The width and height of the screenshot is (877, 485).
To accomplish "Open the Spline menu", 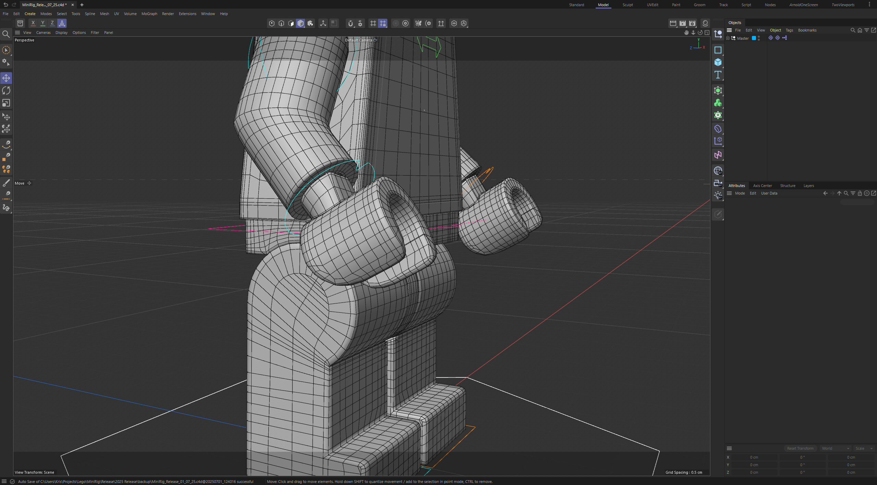I will click(x=90, y=14).
